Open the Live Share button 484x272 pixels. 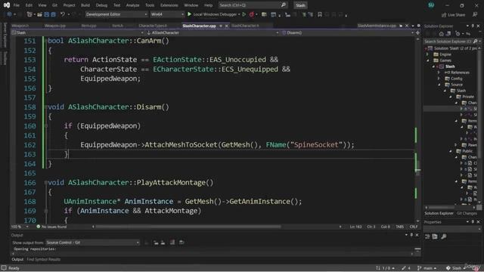point(454,15)
